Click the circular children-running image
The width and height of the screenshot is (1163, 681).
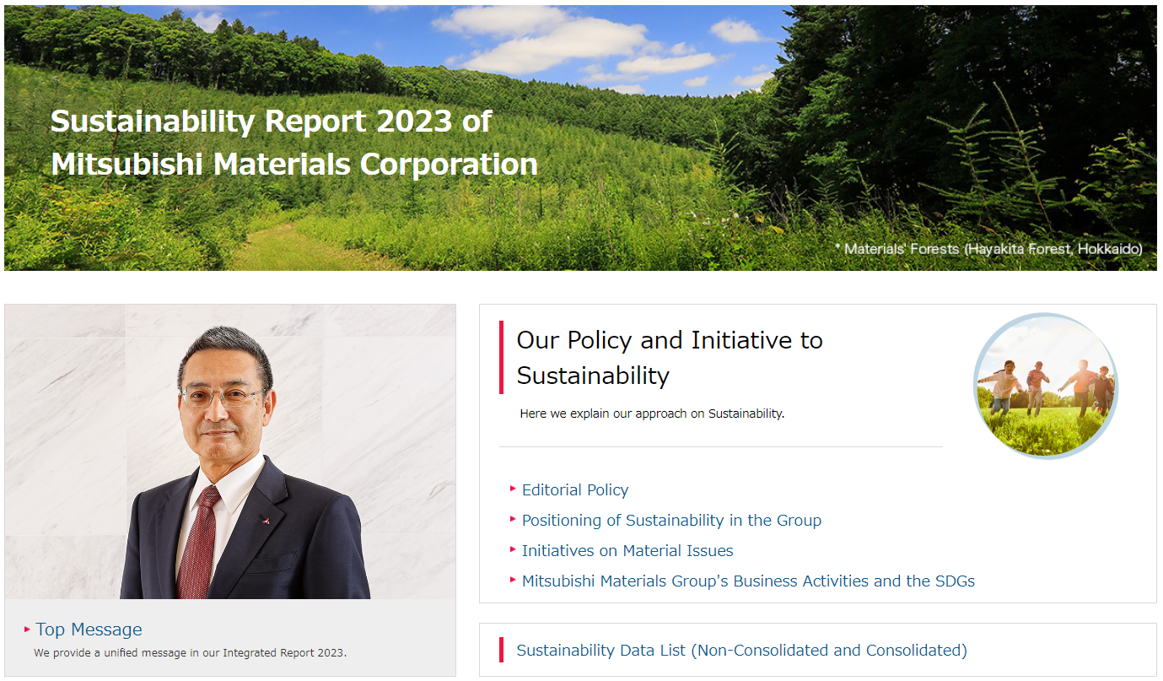[x=1046, y=386]
